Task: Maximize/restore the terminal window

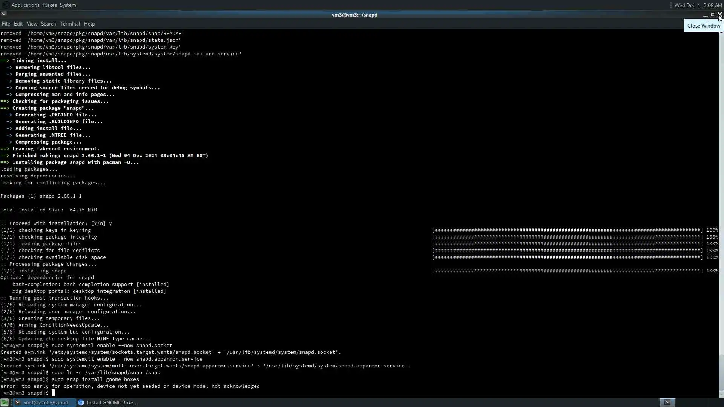Action: click(x=712, y=15)
